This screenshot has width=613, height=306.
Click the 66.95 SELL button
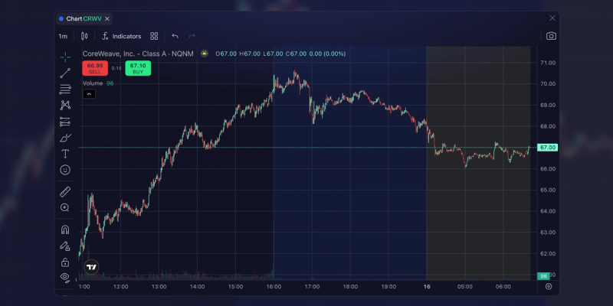95,68
